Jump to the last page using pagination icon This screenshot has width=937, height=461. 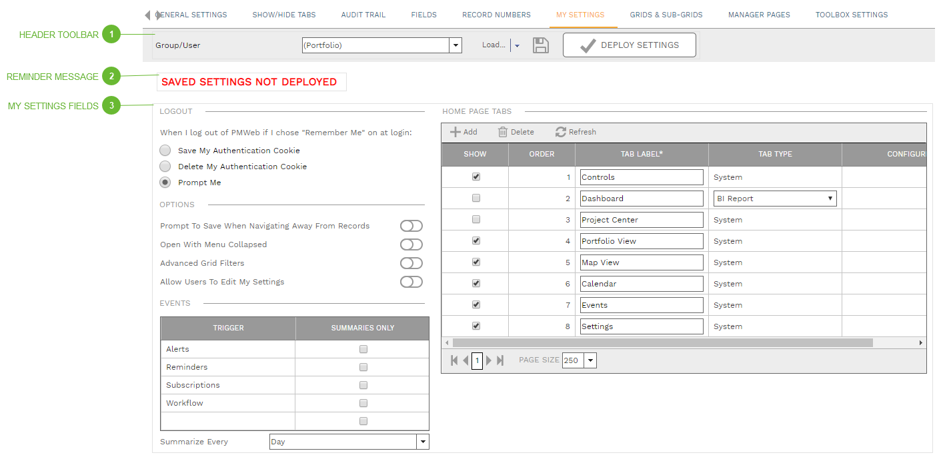(x=501, y=360)
